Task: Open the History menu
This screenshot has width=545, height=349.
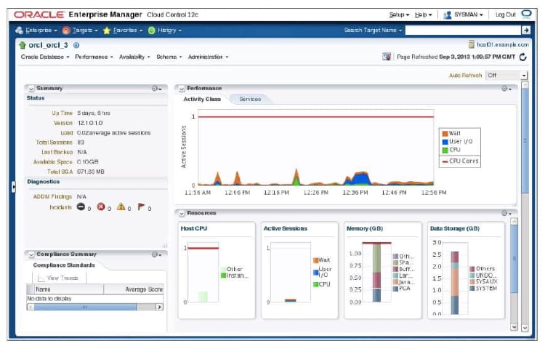Action: pyautogui.click(x=169, y=31)
